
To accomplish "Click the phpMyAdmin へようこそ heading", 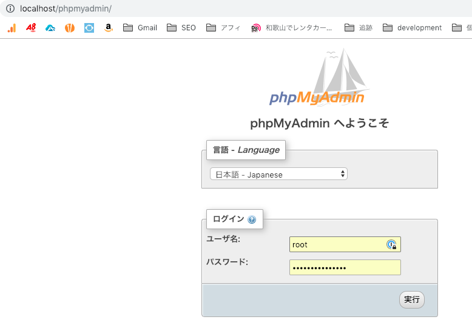I will click(319, 123).
